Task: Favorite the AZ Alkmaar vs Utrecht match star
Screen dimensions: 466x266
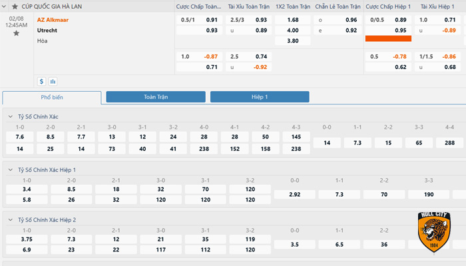Action: click(16, 33)
